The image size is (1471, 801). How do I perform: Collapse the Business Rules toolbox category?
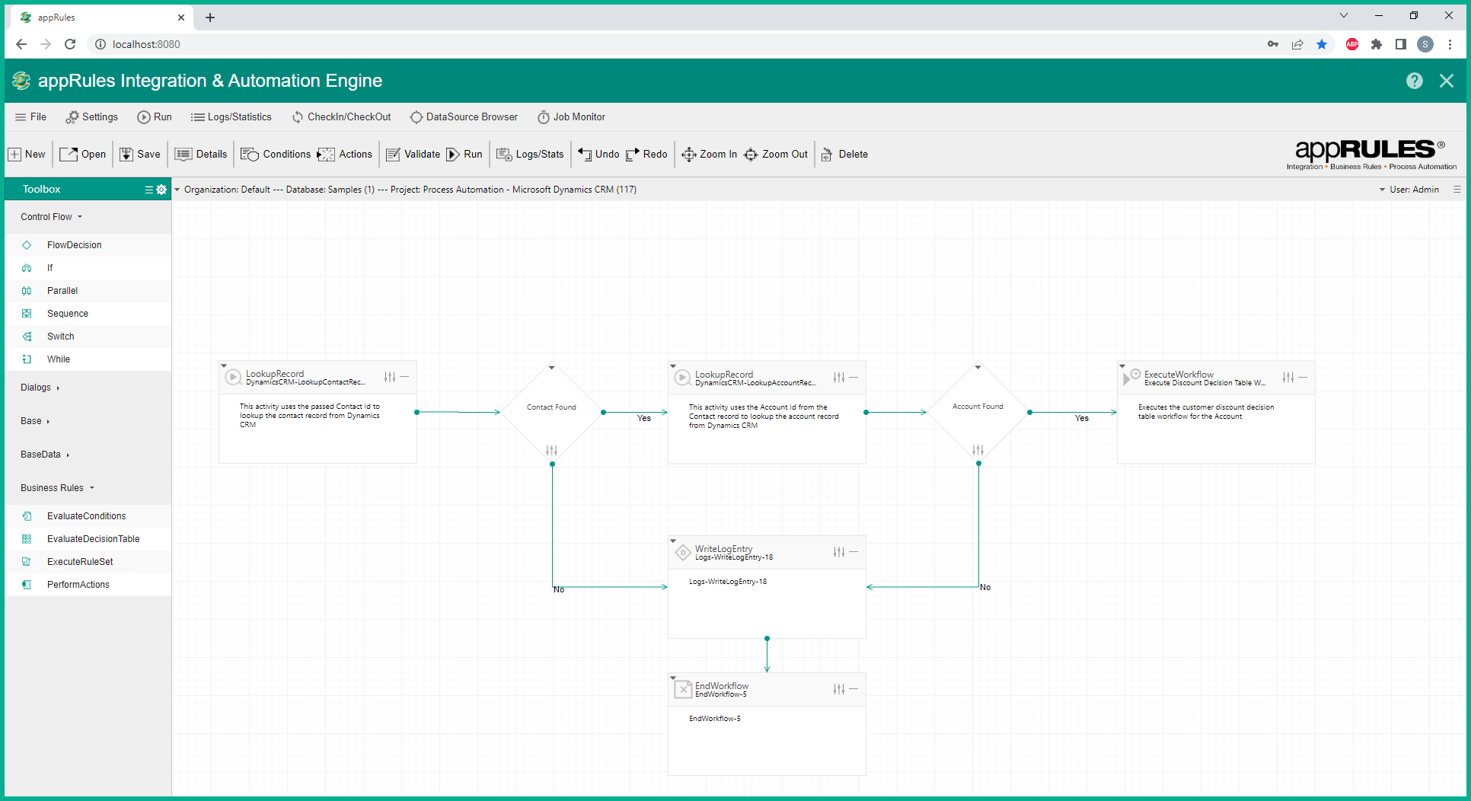click(x=57, y=488)
